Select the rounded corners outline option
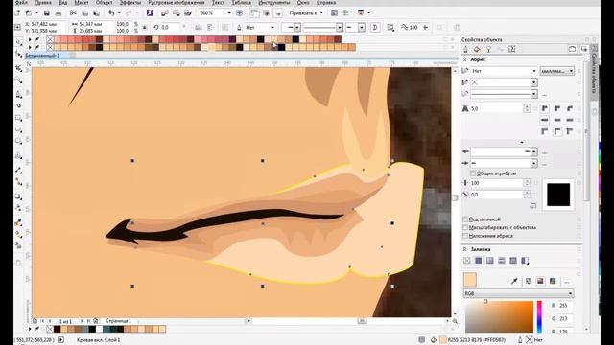 point(557,108)
